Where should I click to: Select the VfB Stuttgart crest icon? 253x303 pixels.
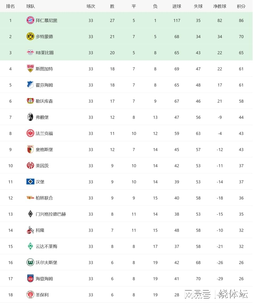tap(30, 69)
